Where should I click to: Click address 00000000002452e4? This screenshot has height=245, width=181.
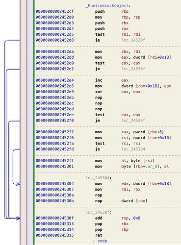[54, 80]
